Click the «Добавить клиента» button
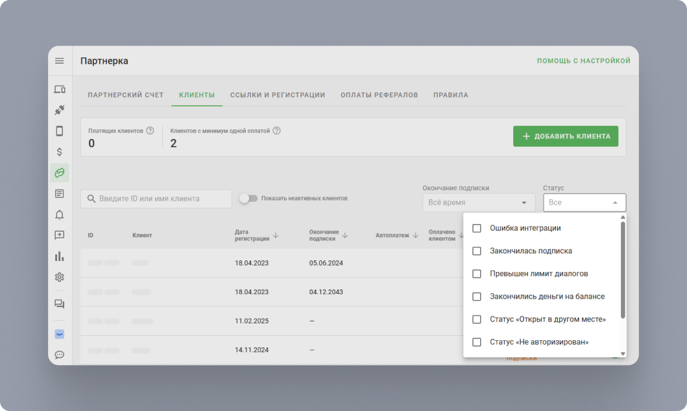687x411 pixels. [x=565, y=136]
